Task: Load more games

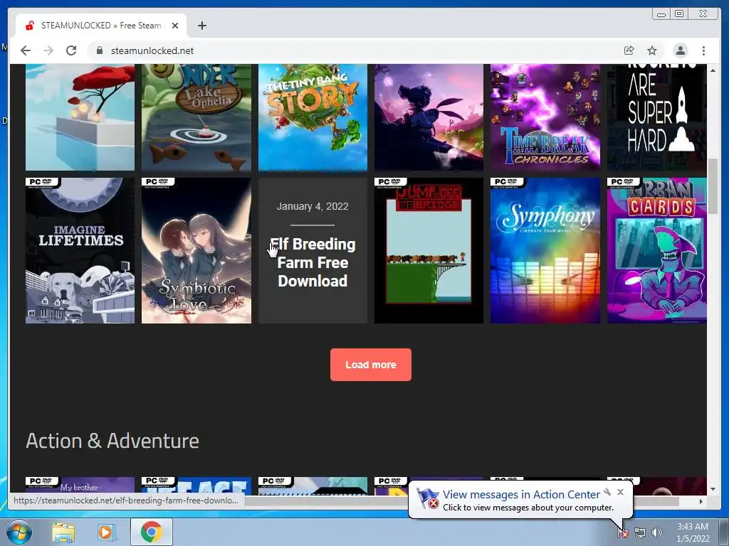Action: click(370, 365)
